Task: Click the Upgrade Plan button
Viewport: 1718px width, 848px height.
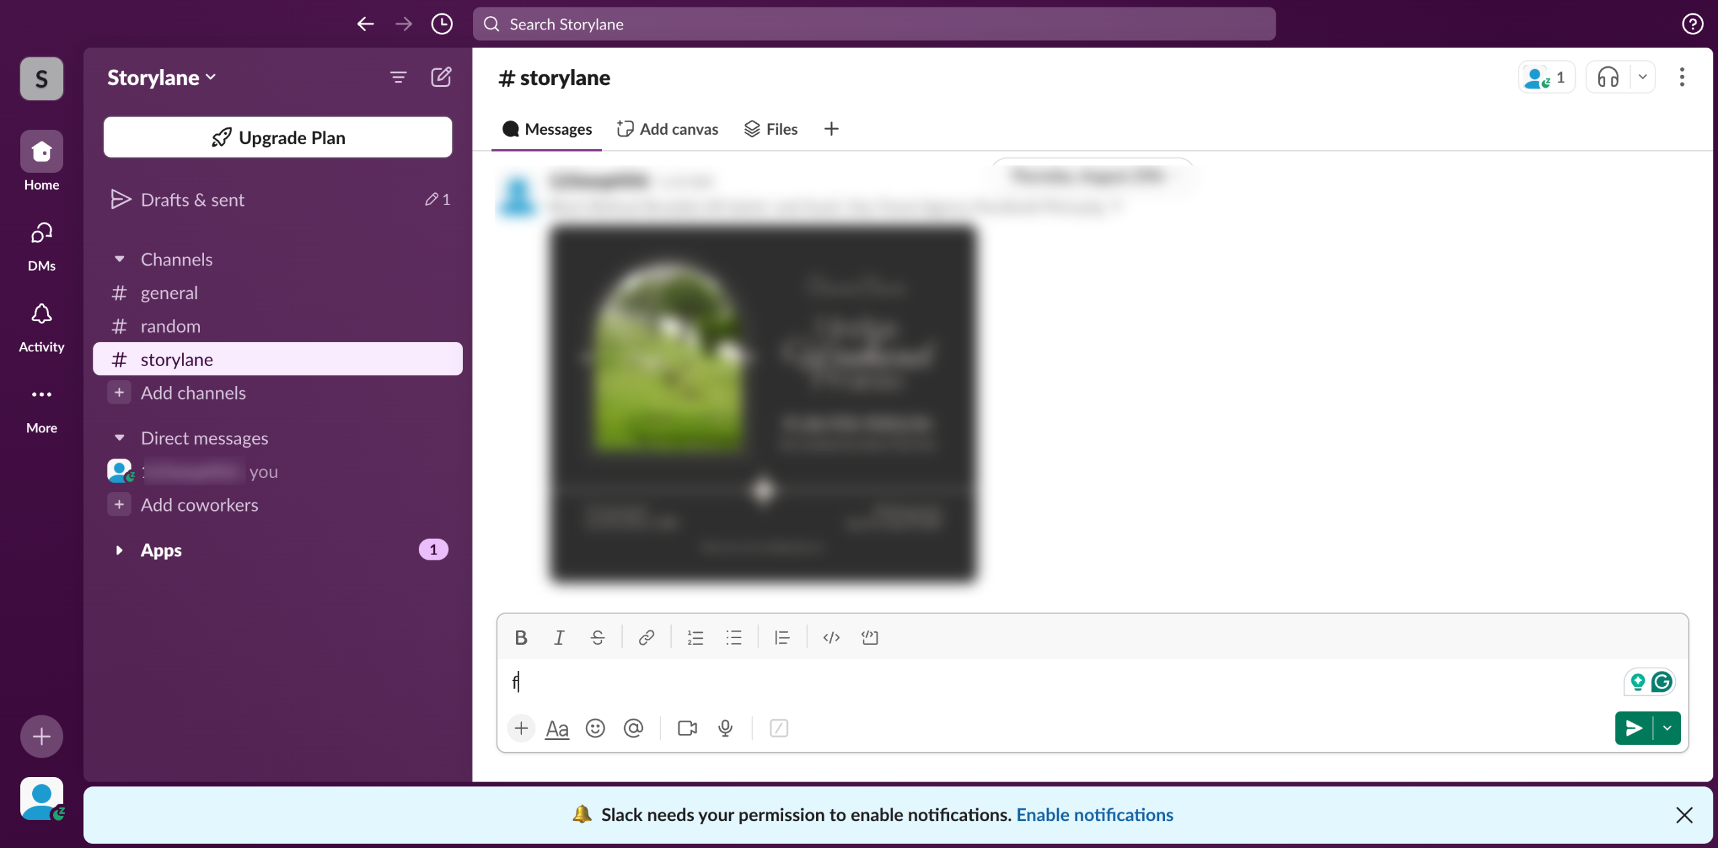Action: [x=278, y=137]
